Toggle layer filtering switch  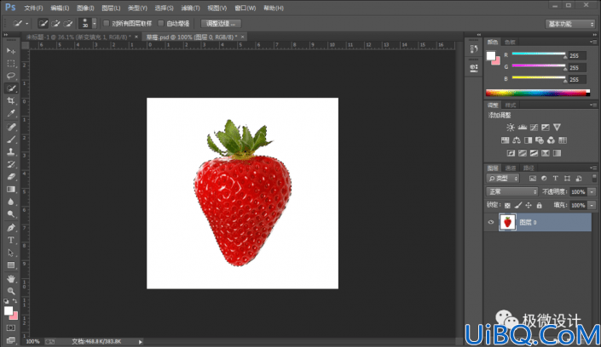tap(594, 179)
